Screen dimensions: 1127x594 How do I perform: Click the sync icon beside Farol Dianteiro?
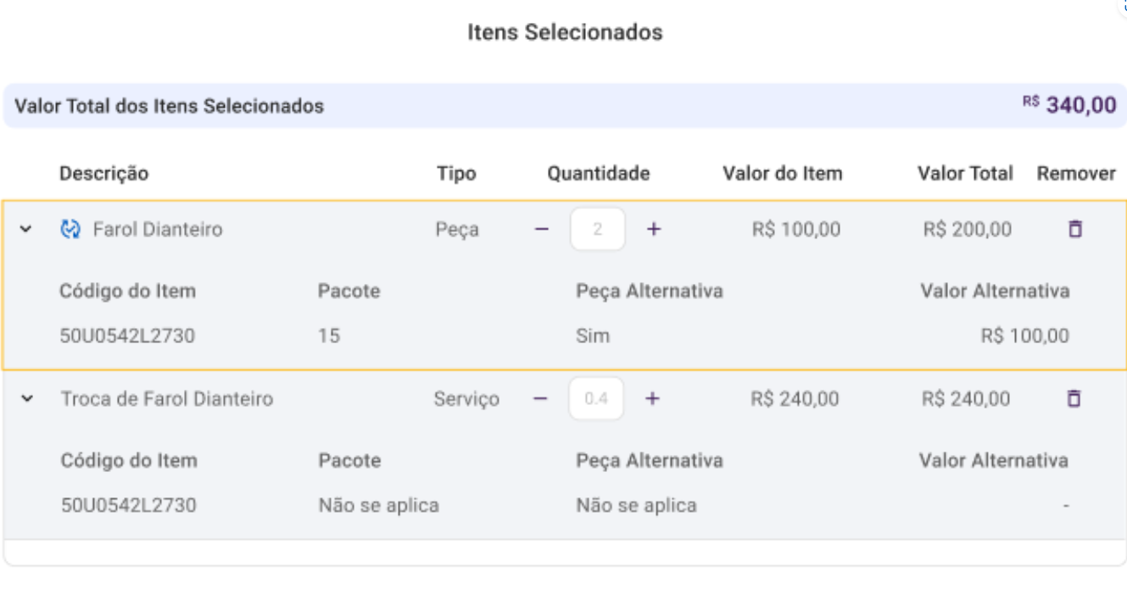[70, 229]
